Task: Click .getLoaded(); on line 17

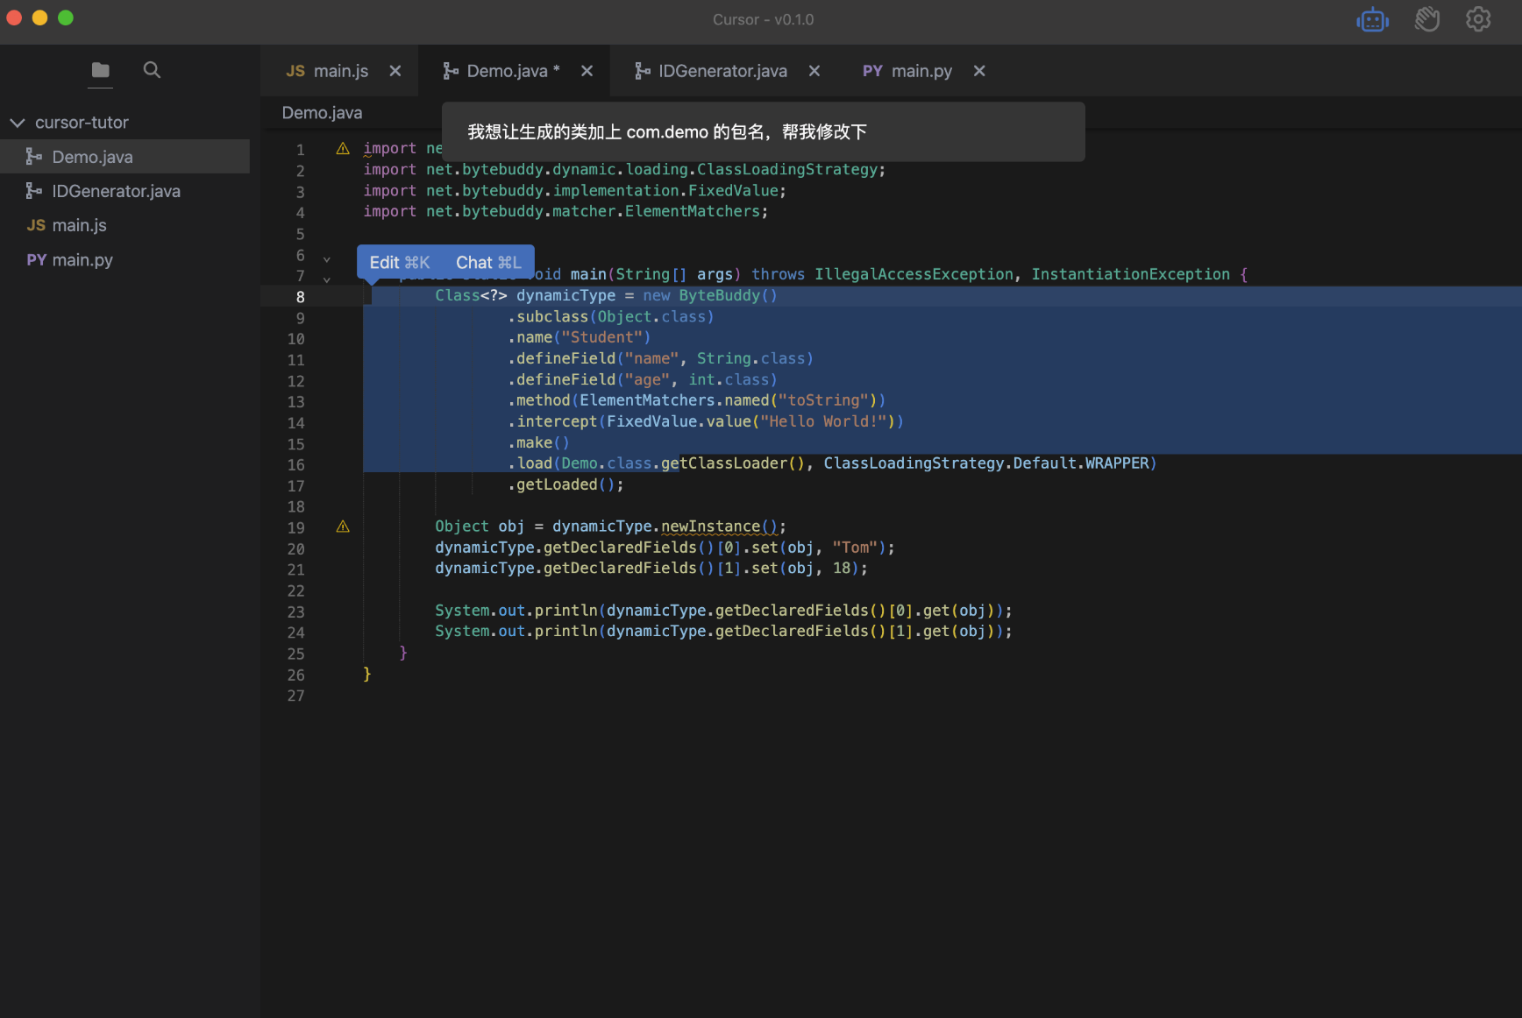Action: (565, 484)
